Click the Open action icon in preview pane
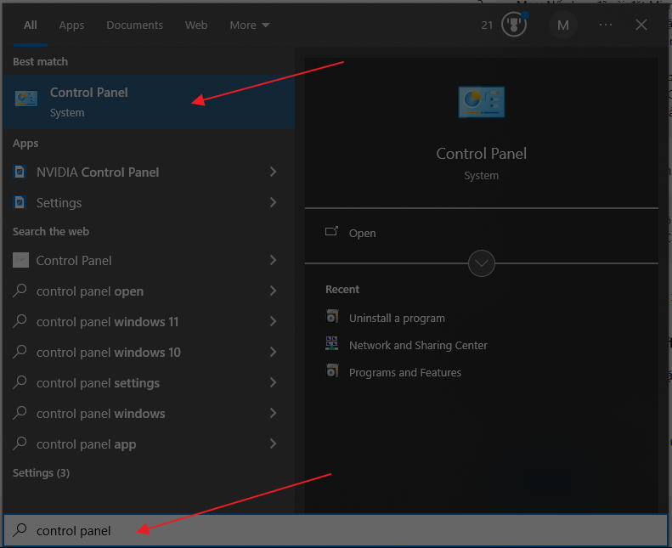 (331, 231)
